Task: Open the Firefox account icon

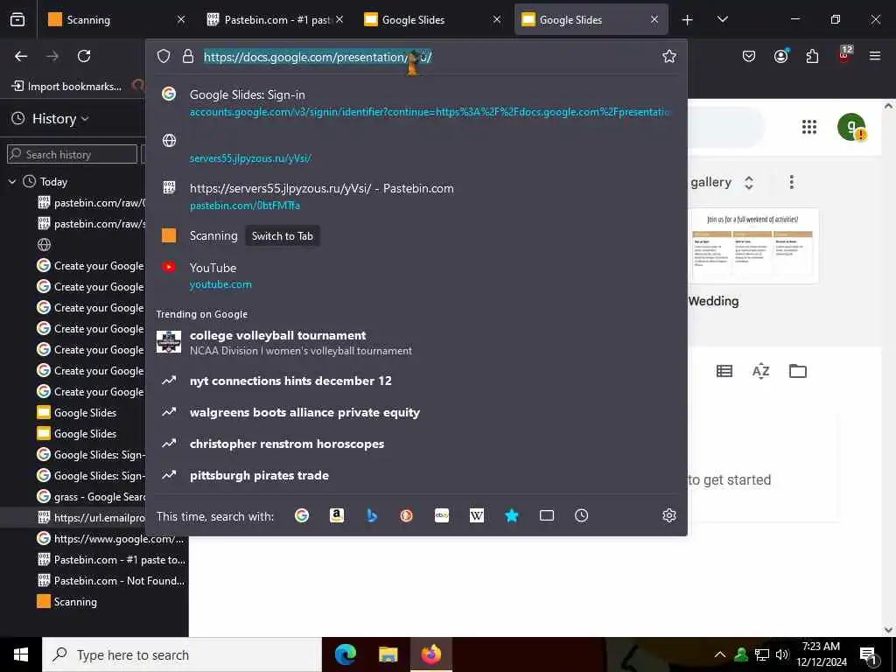Action: coord(780,56)
